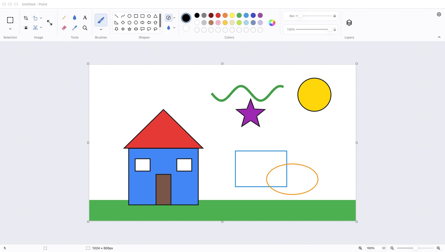Viewport: 445px width, 252px height.
Task: Click the yellow sun on the canvas
Action: [x=314, y=95]
